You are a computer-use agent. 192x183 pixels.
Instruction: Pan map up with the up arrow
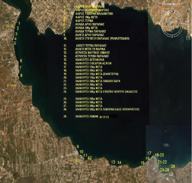tap(172, 17)
